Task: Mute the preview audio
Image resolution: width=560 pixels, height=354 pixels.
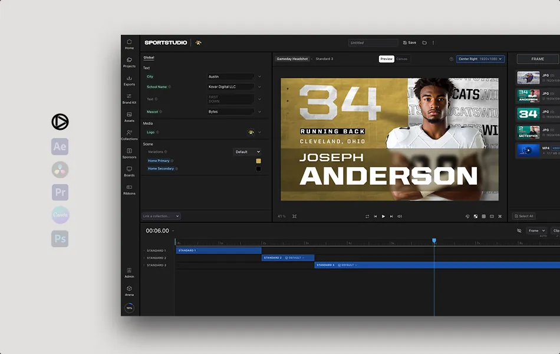Action: 400,217
